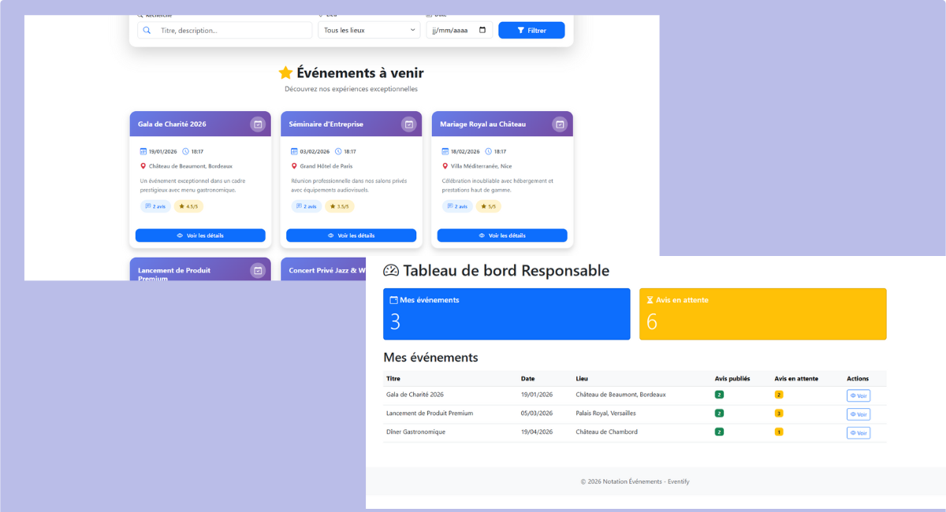View details for Gala de Charité 2026

(200, 236)
